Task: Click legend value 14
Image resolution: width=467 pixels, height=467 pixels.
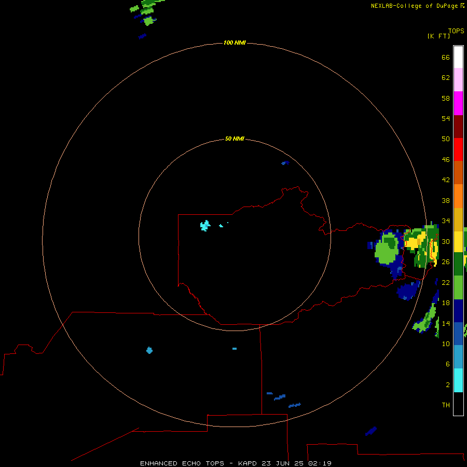Action: coord(446,323)
